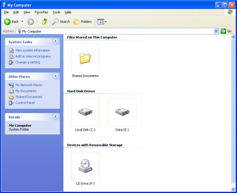Open the Favorites menu

(x=41, y=12)
